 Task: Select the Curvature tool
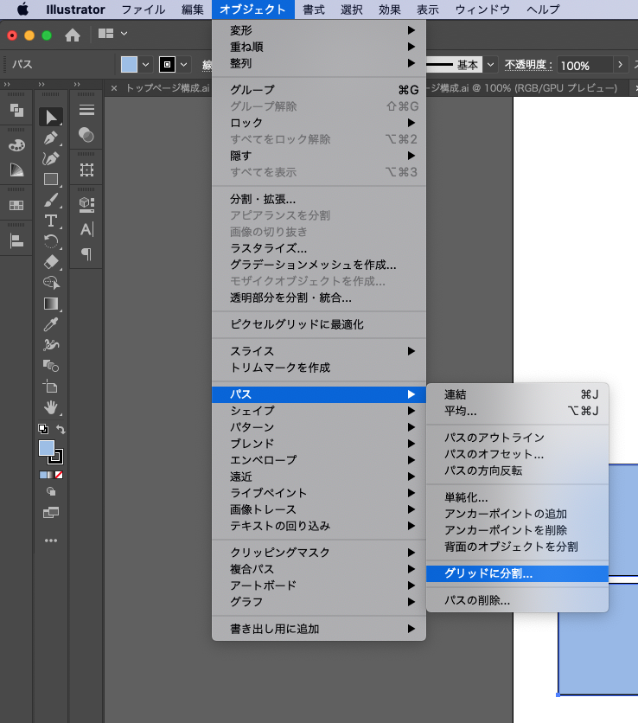pos(51,158)
